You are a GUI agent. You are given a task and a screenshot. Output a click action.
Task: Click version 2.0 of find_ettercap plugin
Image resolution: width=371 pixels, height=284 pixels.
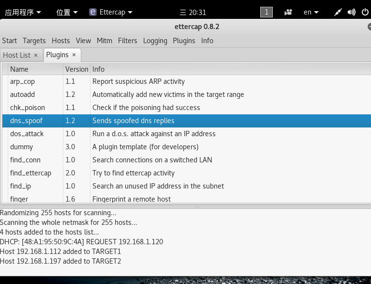coord(70,173)
